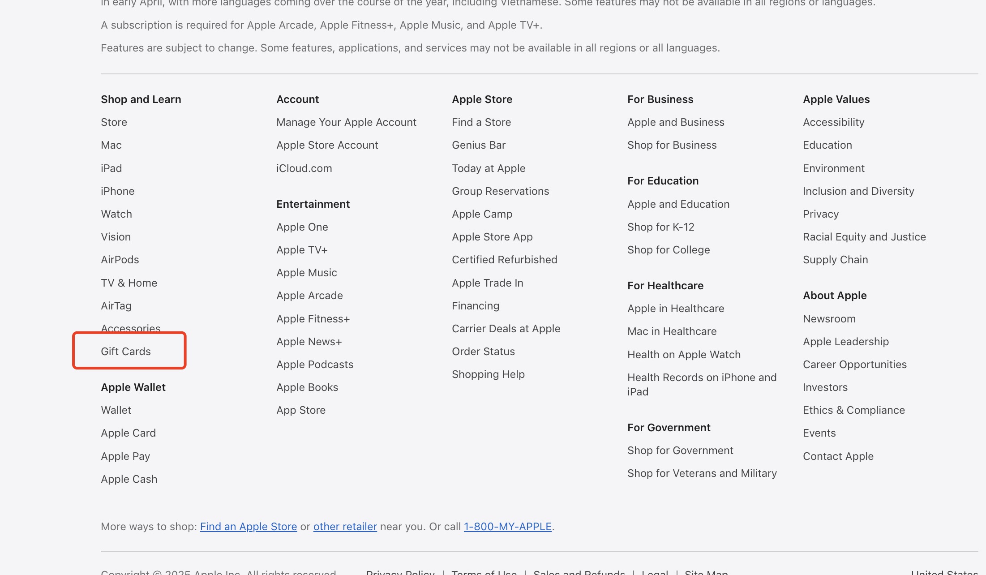Open the Apple Books link

[307, 387]
